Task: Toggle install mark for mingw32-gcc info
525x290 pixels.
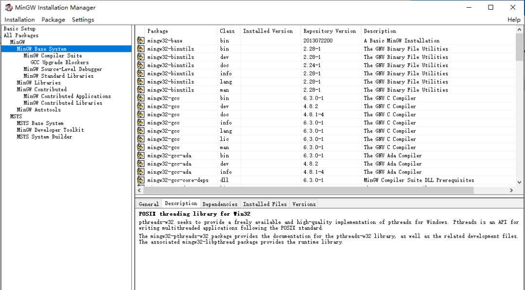Action: (140, 122)
